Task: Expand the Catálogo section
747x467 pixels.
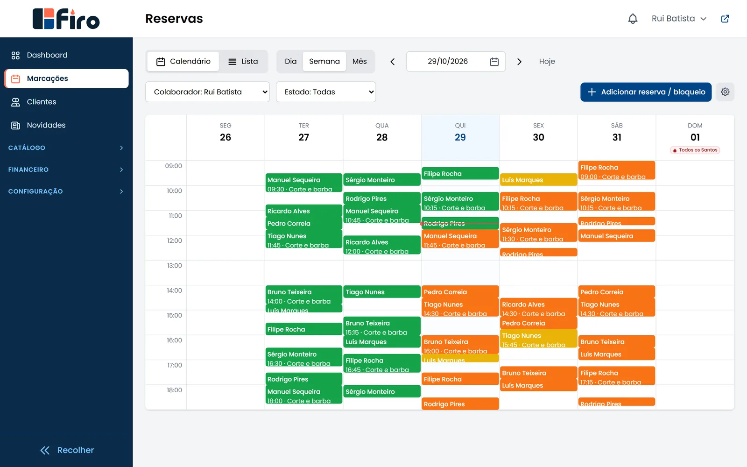Action: (66, 148)
